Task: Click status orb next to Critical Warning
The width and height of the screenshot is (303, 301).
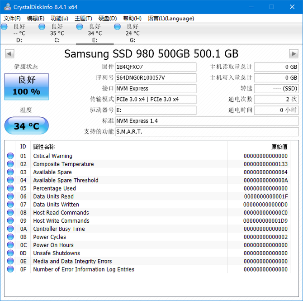Action: pyautogui.click(x=10, y=156)
